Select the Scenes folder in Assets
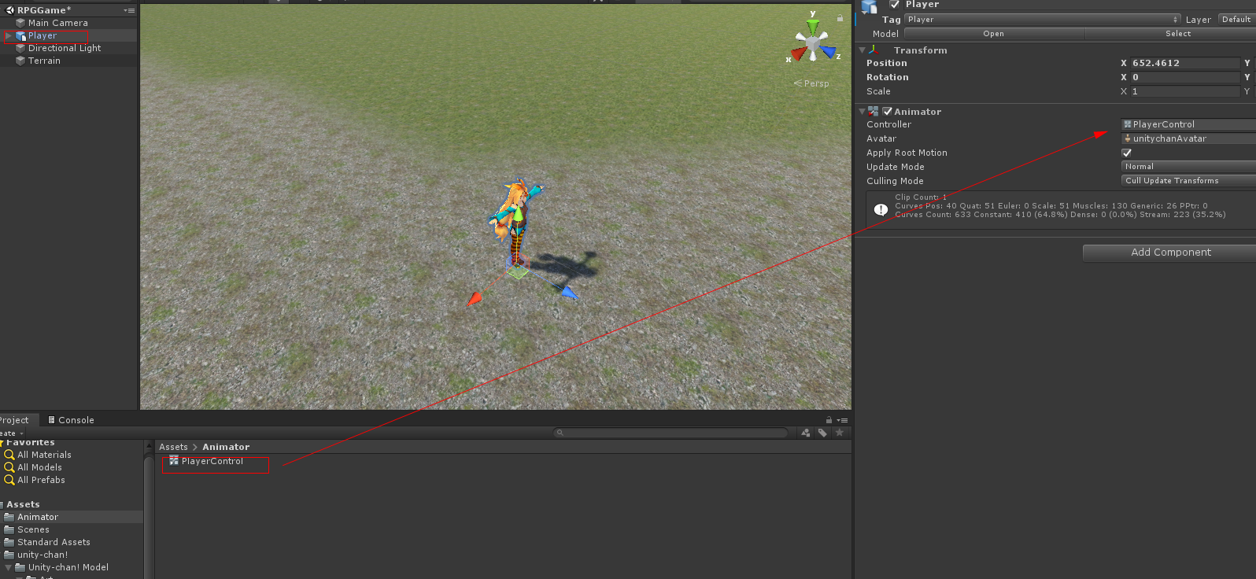 click(x=33, y=529)
